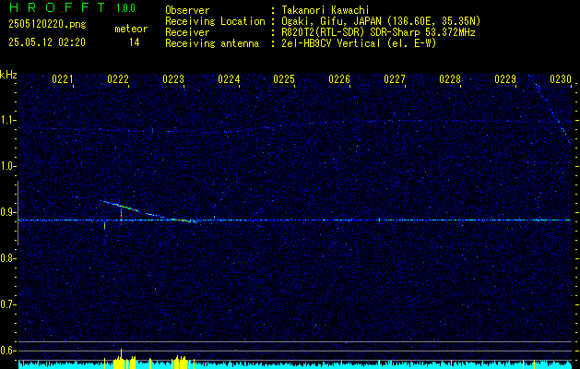This screenshot has height=369, width=580.
Task: Click observer name Takanori Kawachi
Action: coord(326,10)
